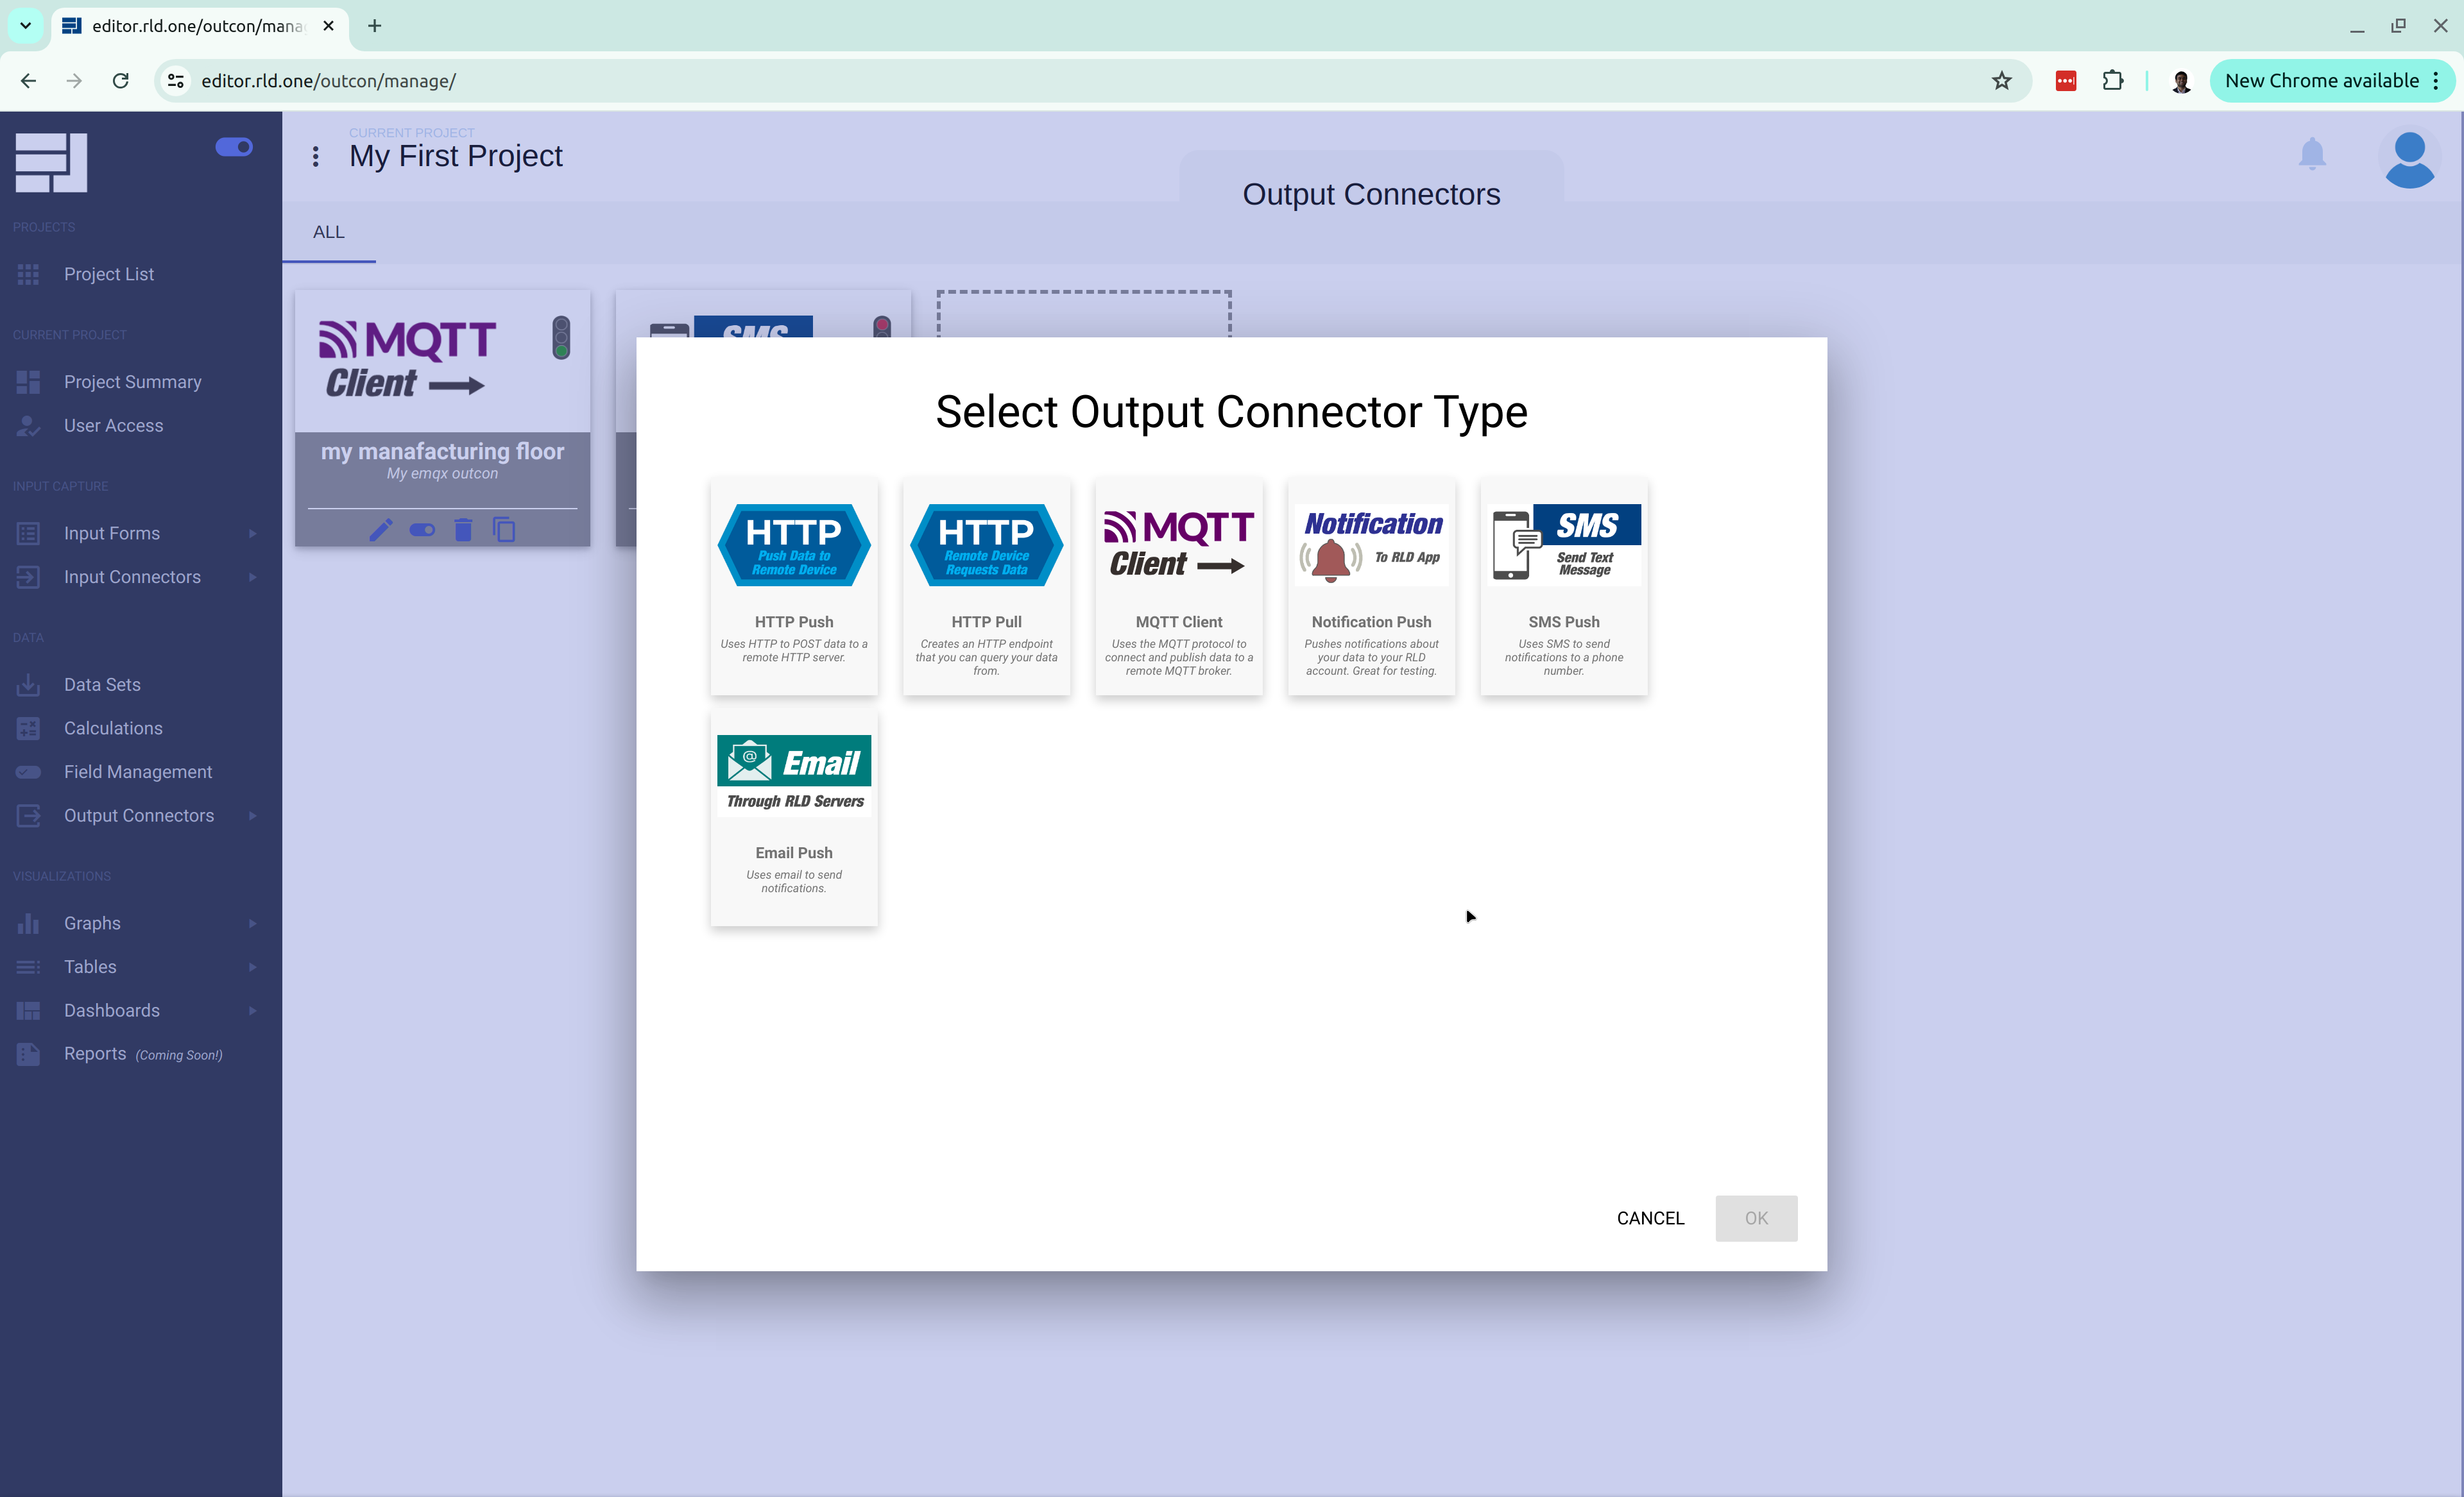Screen dimensions: 2464x1497
Task: Click the Input Connectors sidebar icon
Action: coord(28,577)
